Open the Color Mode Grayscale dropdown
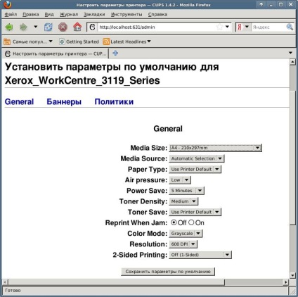 pos(186,234)
